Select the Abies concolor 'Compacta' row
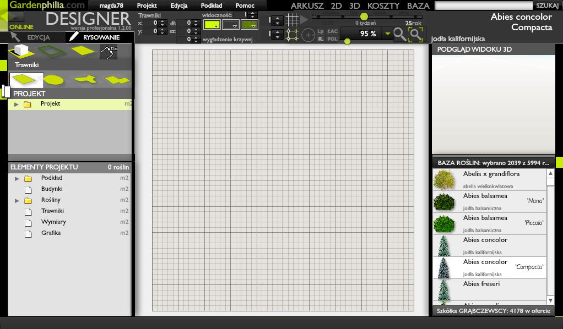Screen dimensions: 563x329 490,267
